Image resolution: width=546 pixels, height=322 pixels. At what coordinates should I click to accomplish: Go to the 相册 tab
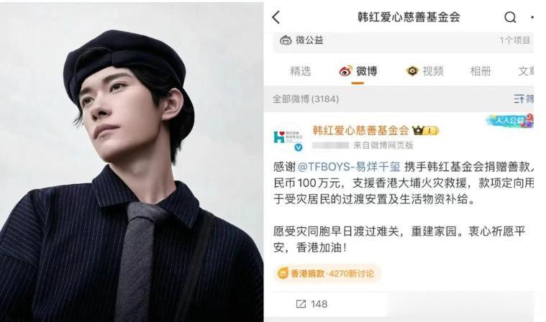pos(481,71)
